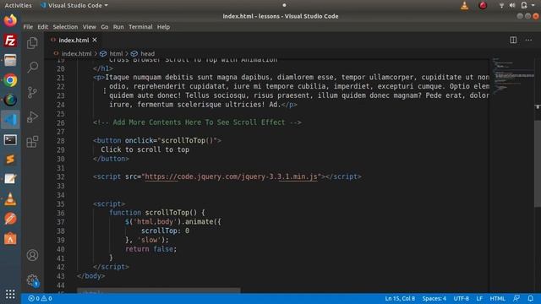This screenshot has height=304, width=541.
Task: Open the system power menu icon in top bar
Action: [524, 5]
